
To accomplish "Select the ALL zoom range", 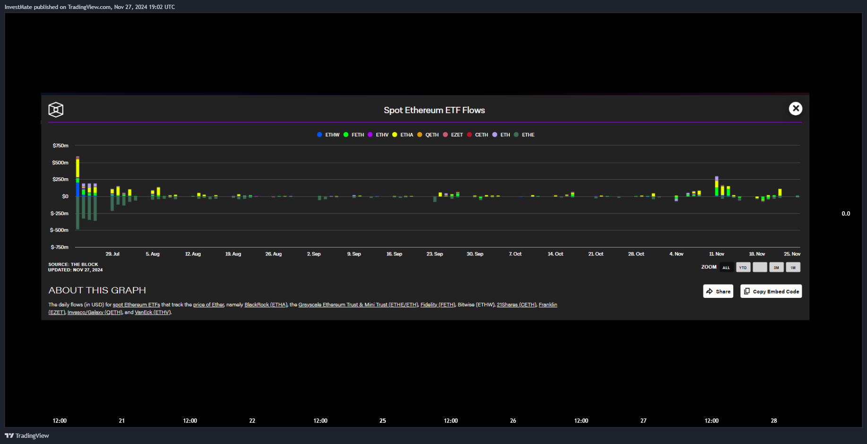I will (x=726, y=268).
